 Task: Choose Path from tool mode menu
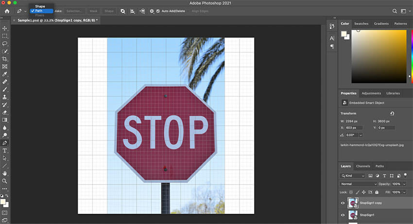coord(42,11)
